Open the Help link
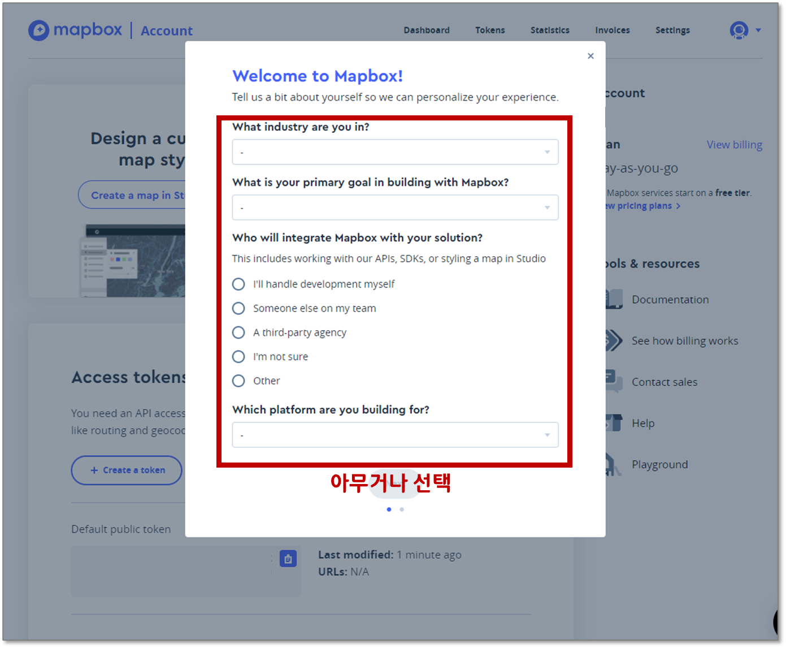Image resolution: width=786 pixels, height=648 pixels. point(643,424)
